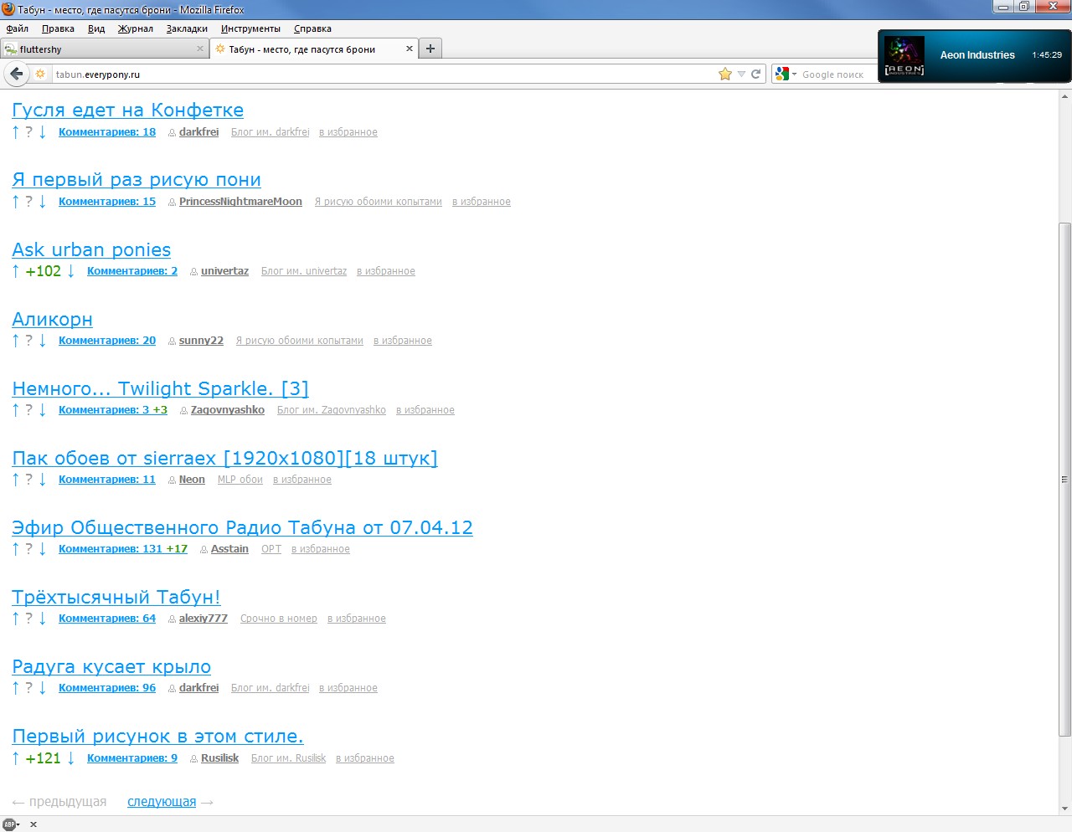Open the search engine selector dropdown
Image resolution: width=1072 pixels, height=832 pixels.
(x=786, y=74)
